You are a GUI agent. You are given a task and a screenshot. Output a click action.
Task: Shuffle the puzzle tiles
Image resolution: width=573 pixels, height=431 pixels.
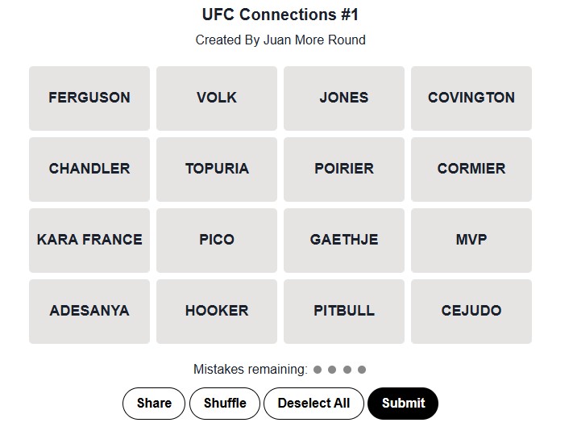[225, 404]
